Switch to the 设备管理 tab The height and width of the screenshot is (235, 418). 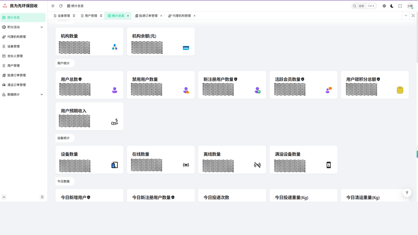click(x=62, y=16)
